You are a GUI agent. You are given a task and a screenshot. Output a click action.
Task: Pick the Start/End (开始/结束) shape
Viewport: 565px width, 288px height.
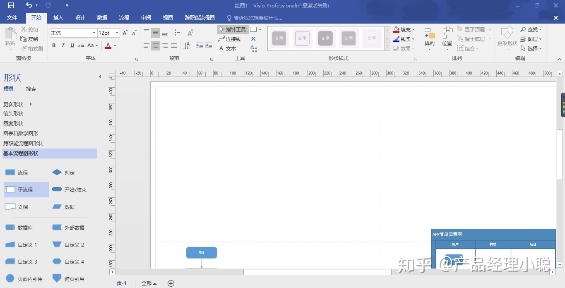pyautogui.click(x=69, y=190)
